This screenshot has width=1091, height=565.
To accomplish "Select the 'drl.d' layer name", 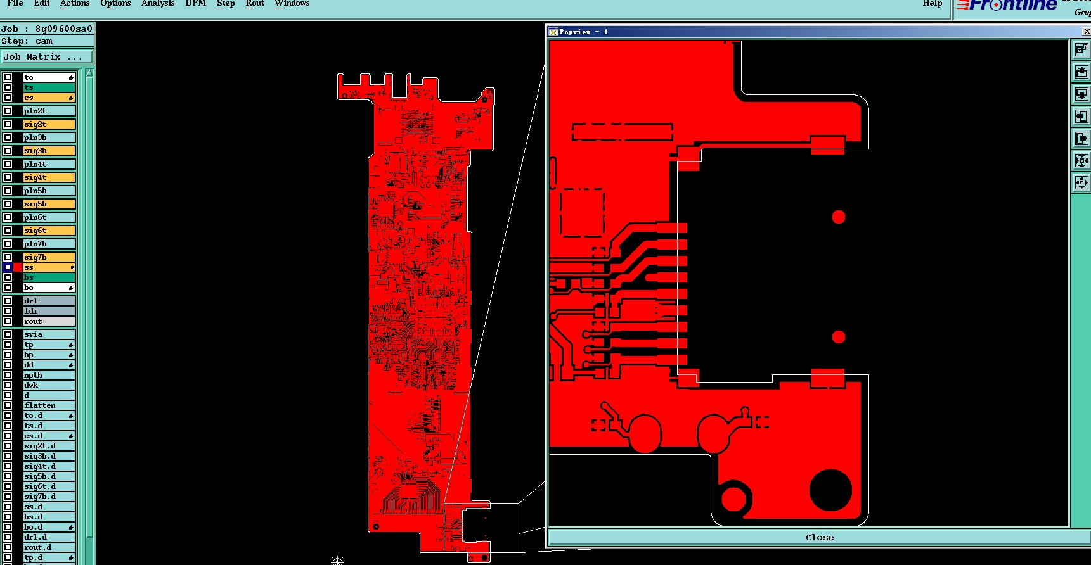I will [x=49, y=537].
